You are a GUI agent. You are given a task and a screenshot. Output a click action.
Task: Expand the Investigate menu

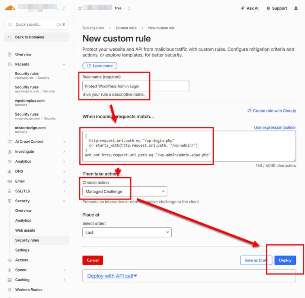tap(64, 152)
